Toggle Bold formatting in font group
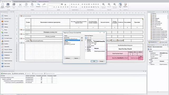Viewport: 169px width, 95px height. [54, 7]
